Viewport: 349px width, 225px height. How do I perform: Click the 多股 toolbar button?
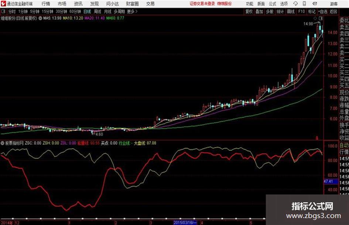pos(270,11)
